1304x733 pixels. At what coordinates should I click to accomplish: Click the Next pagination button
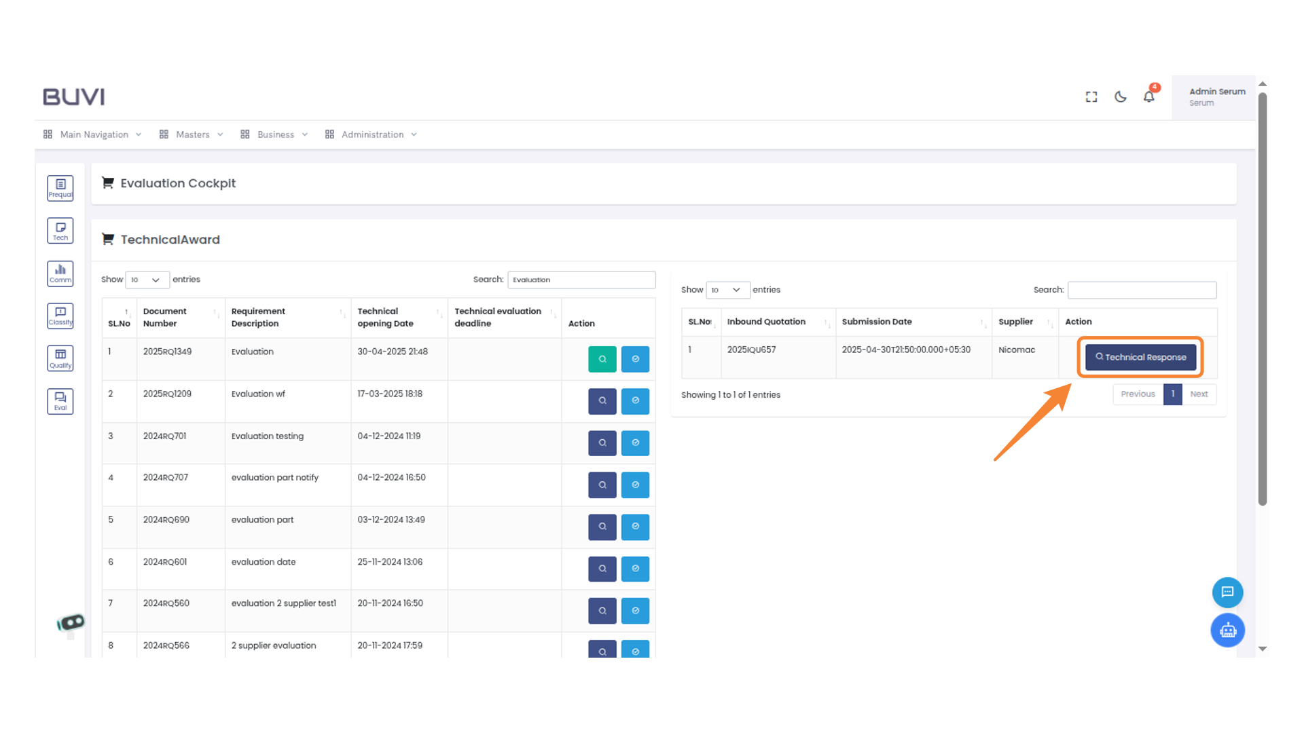(x=1199, y=394)
